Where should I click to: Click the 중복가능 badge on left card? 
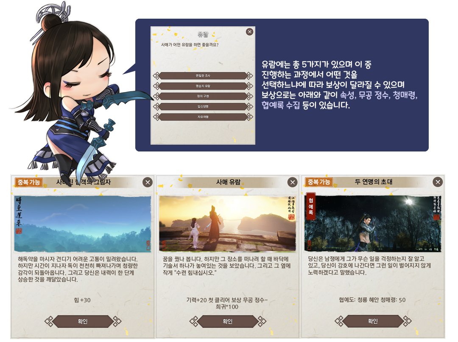click(29, 182)
